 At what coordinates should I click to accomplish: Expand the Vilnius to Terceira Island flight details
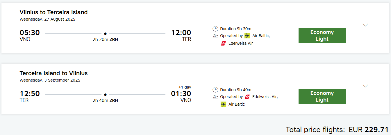point(365,25)
